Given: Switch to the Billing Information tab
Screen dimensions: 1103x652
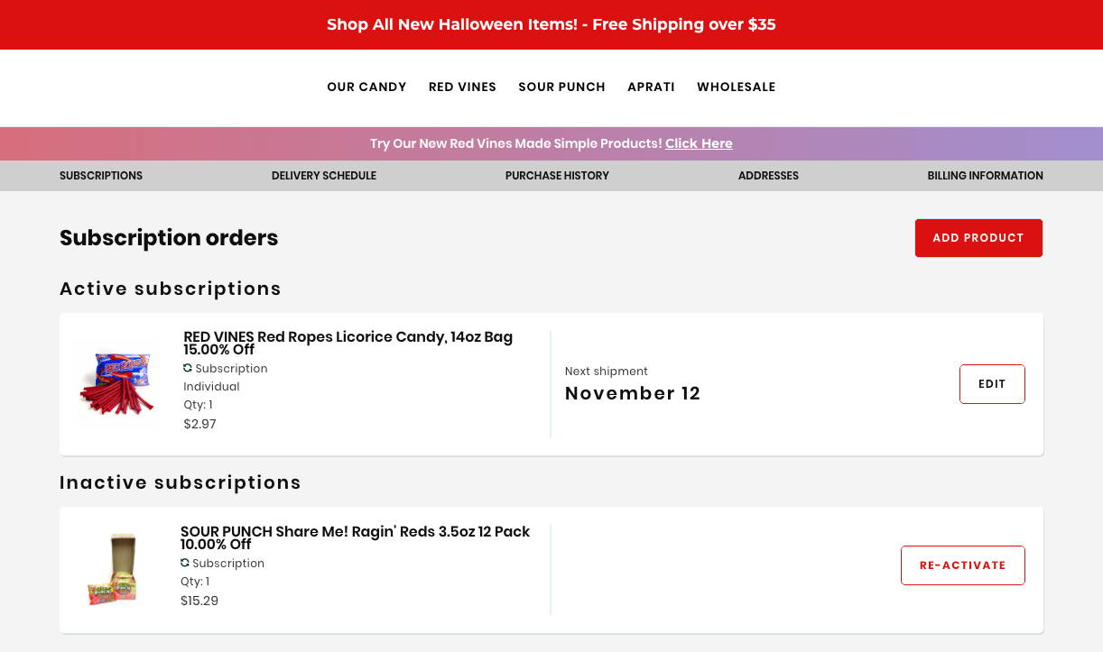Looking at the screenshot, I should click(985, 176).
